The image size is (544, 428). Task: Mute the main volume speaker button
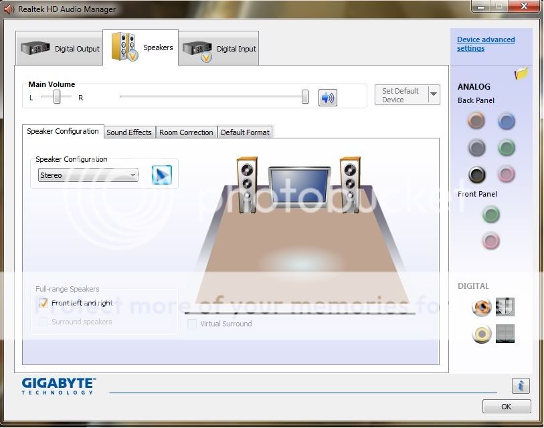tap(327, 98)
